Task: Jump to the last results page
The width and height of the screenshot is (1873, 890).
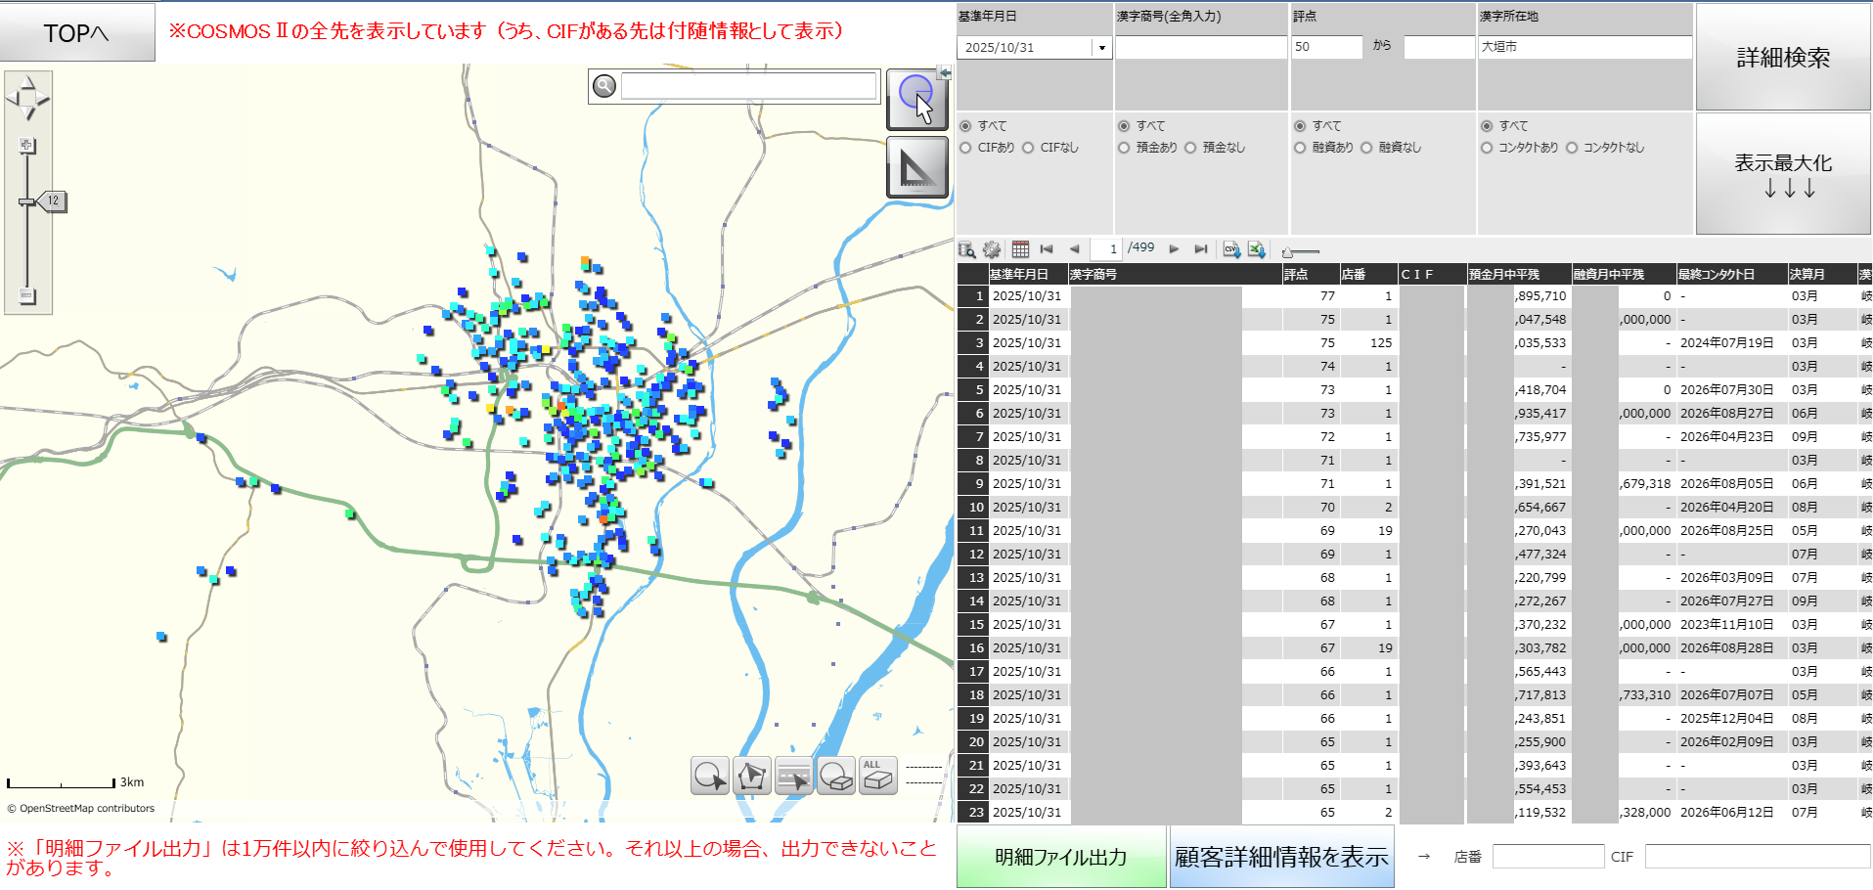Action: click(1201, 249)
